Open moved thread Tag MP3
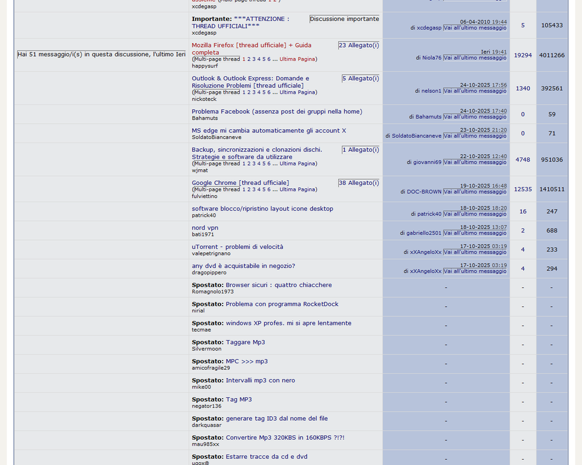 click(239, 399)
